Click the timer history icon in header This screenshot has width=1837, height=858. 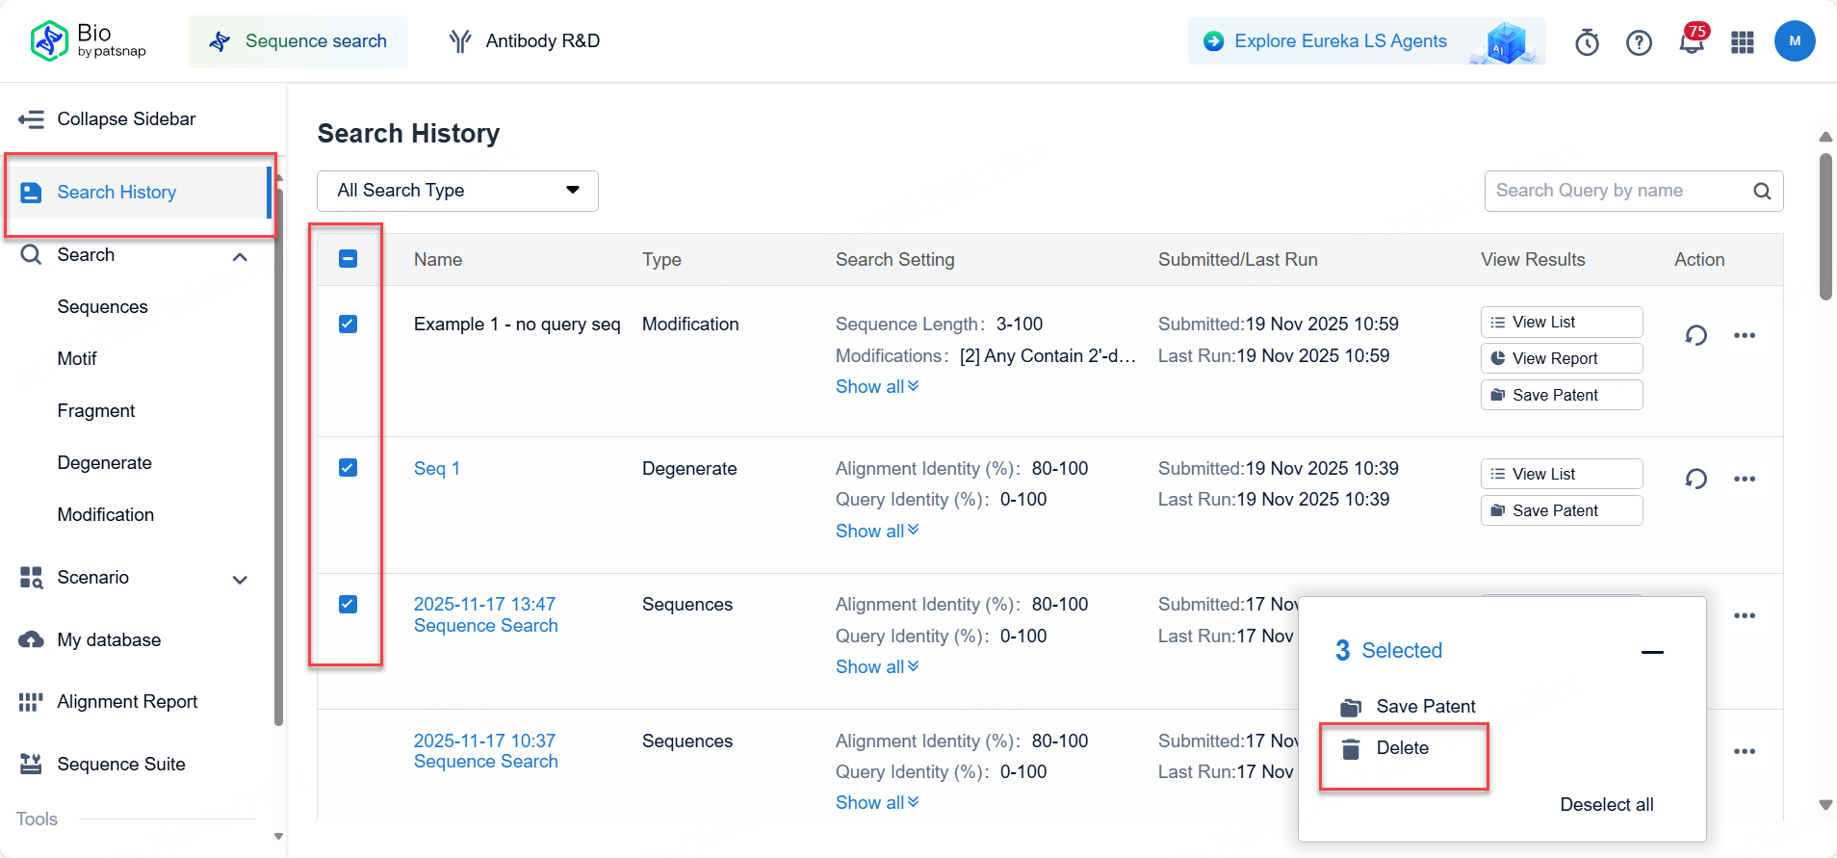click(x=1587, y=42)
